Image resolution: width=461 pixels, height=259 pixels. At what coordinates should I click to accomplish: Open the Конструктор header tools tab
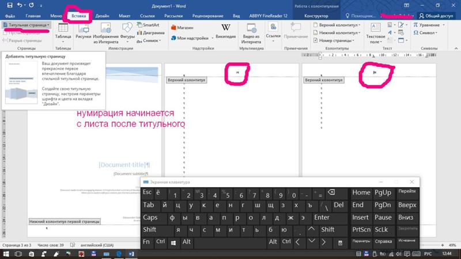[316, 16]
